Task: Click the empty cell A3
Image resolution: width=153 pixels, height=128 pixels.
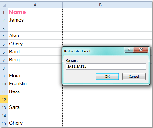Action: point(35,28)
